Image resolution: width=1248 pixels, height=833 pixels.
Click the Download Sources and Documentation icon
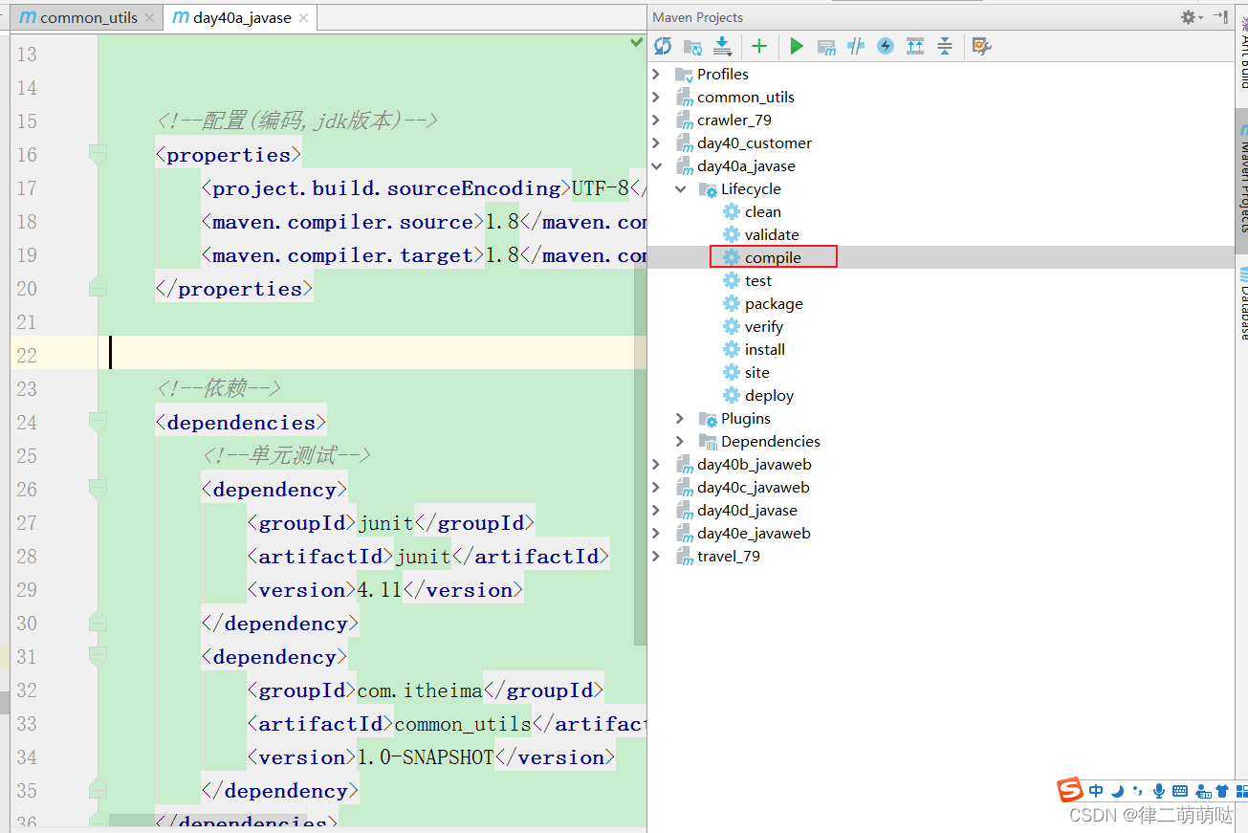[x=723, y=46]
